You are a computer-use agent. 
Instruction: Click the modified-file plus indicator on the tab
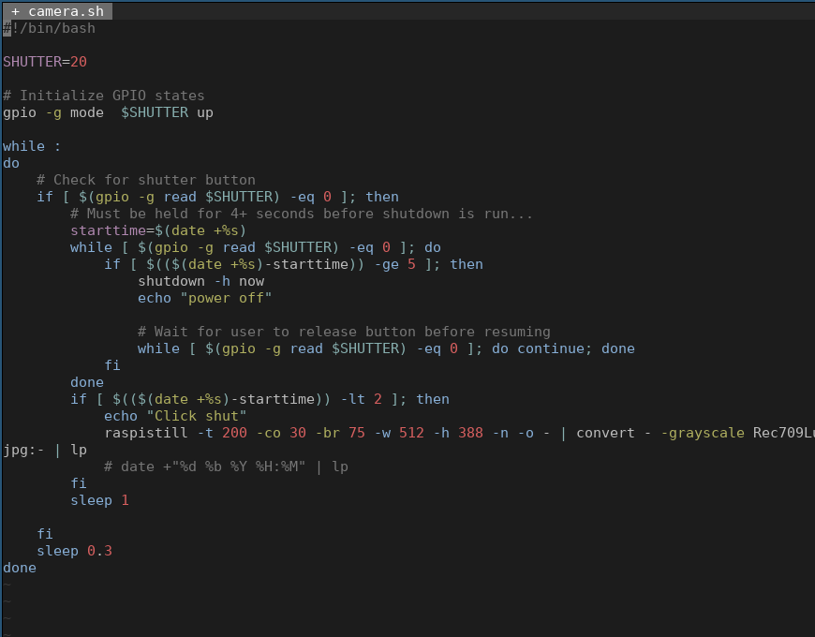coord(16,11)
